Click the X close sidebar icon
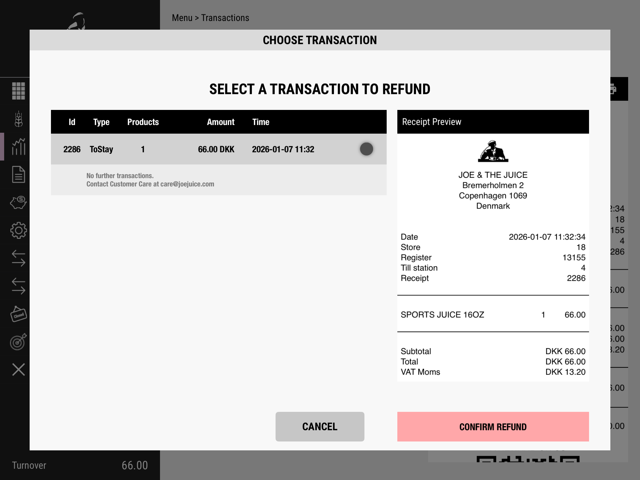The image size is (640, 480). pos(18,369)
